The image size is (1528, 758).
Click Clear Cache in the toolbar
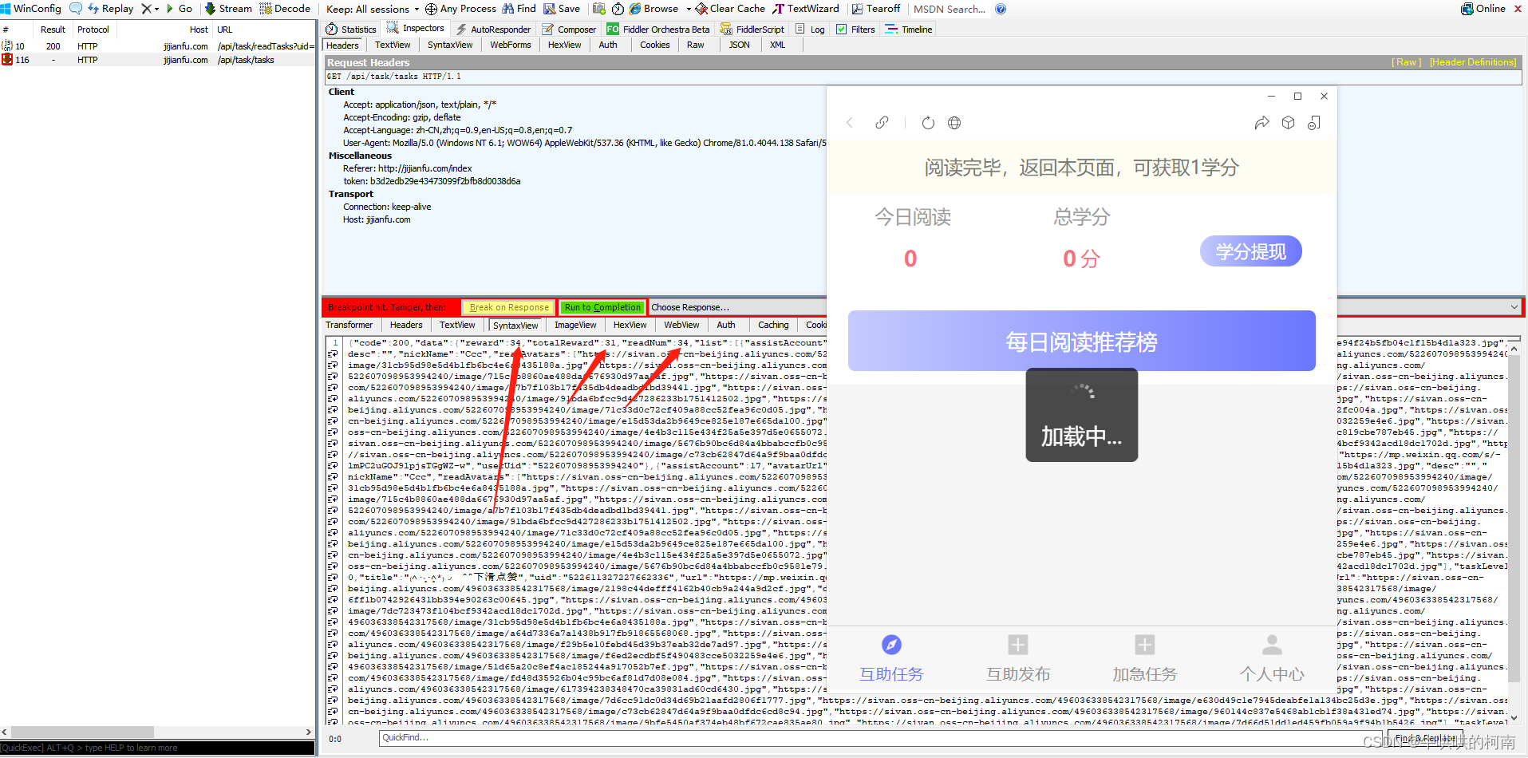[x=730, y=9]
